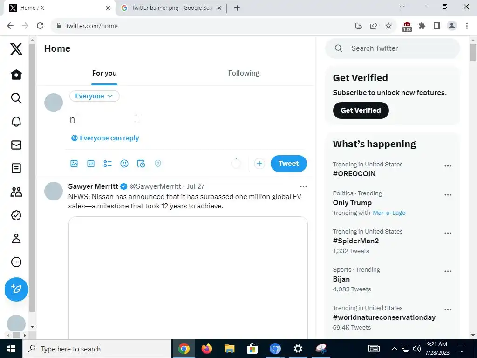Viewport: 477px width, 358px height.
Task: Open Chrome extensions puzzle icon
Action: (x=422, y=26)
